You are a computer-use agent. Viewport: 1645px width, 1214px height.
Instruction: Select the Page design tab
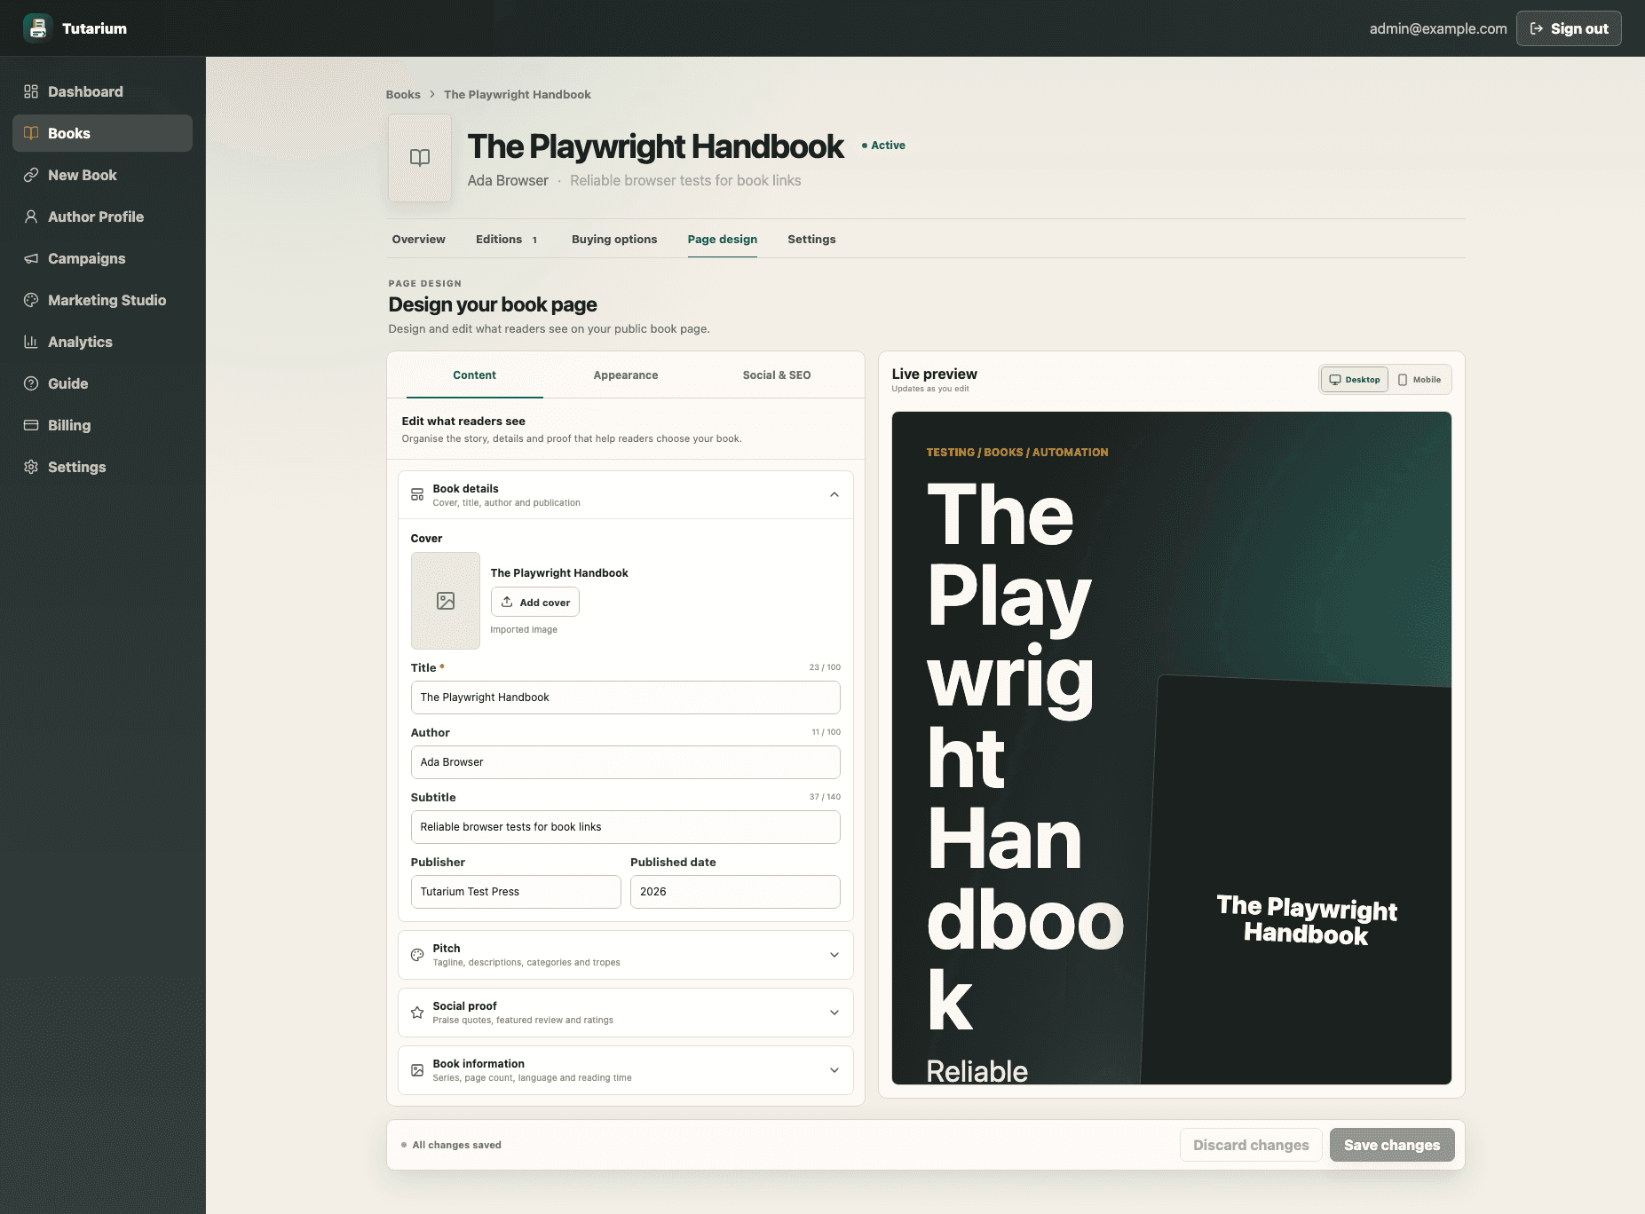coord(723,239)
